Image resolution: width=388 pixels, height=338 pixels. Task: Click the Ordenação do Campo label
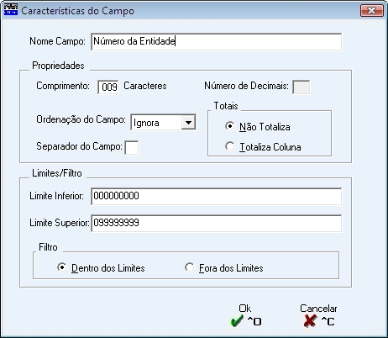(81, 119)
